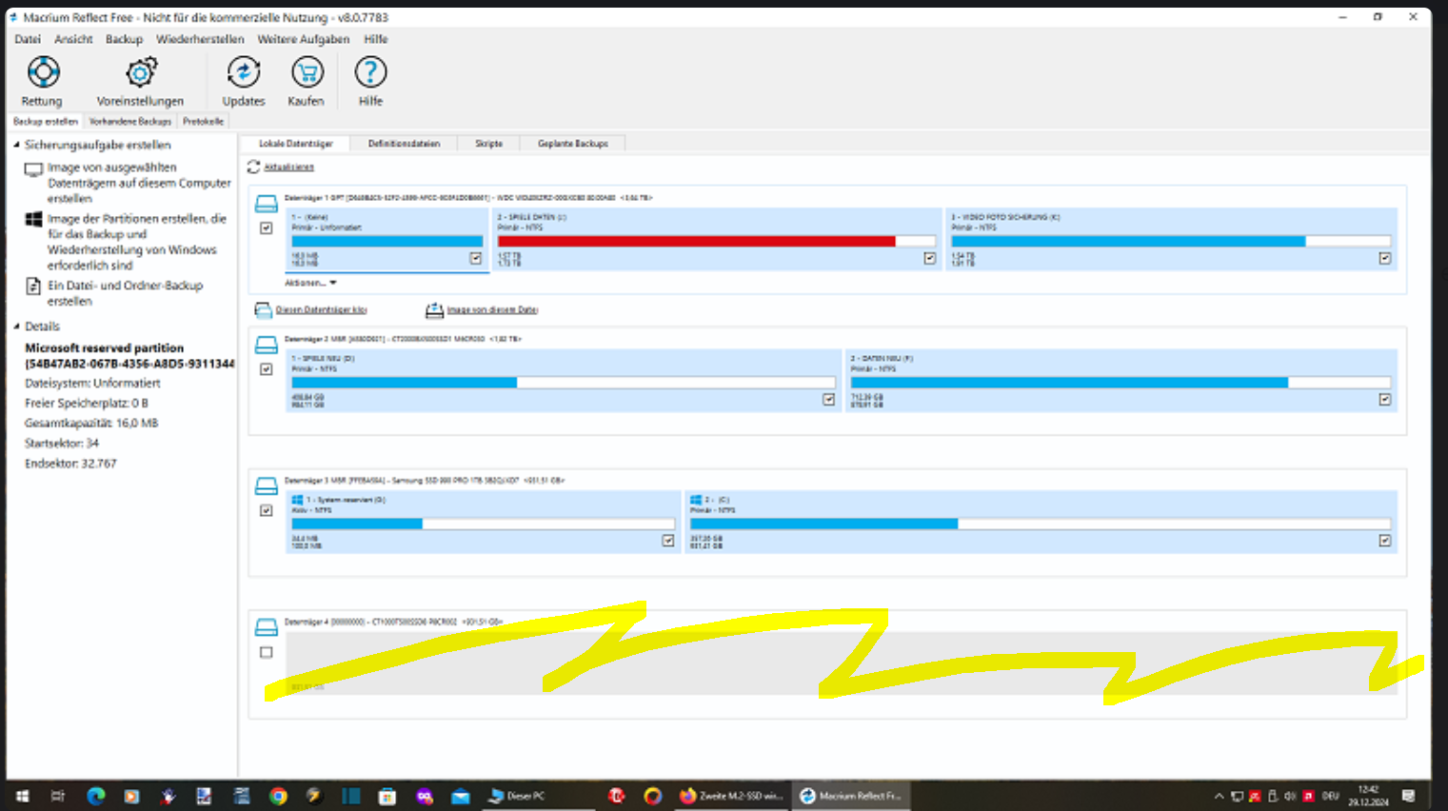The width and height of the screenshot is (1448, 811).
Task: Click document icon for Datei- und Ordner-Backup
Action: click(33, 286)
